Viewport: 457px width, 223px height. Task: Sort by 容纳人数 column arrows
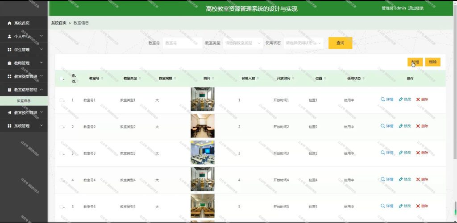(x=258, y=78)
